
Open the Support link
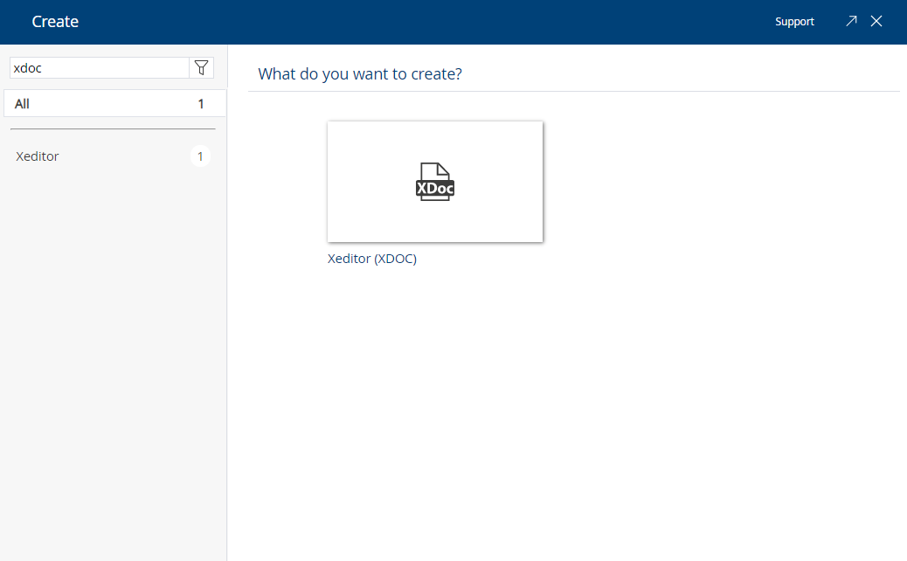click(794, 21)
